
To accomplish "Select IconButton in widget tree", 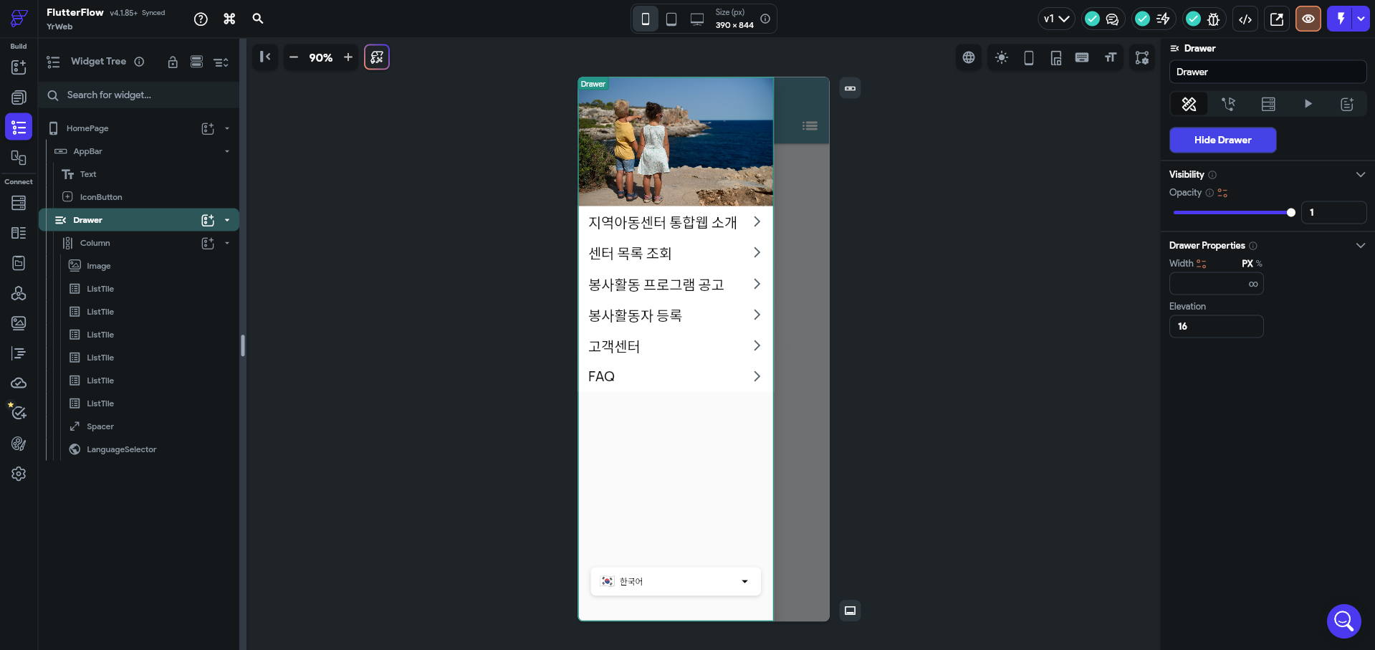I will click(101, 197).
